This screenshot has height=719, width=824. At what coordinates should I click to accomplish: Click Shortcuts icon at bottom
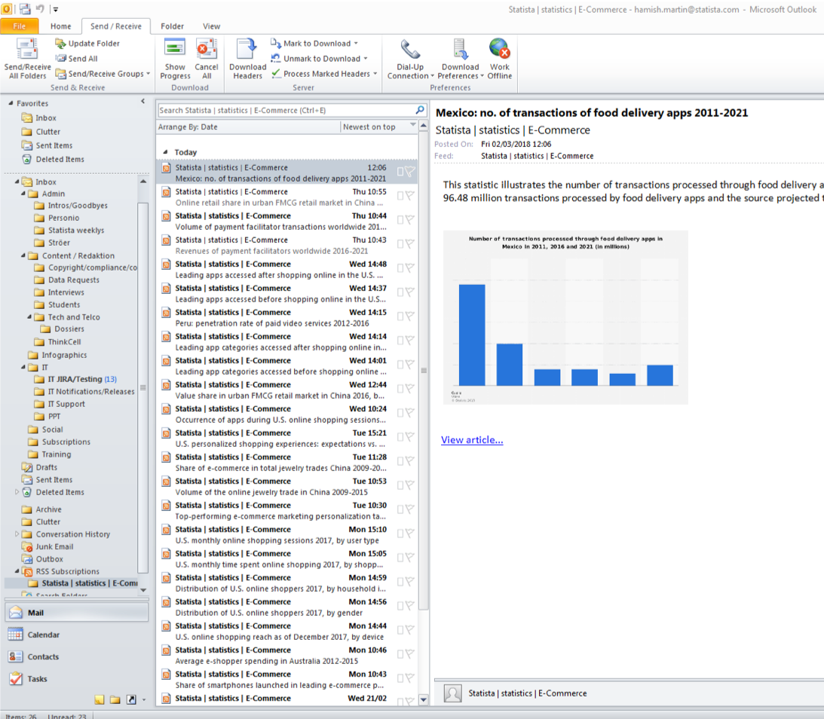tap(131, 699)
